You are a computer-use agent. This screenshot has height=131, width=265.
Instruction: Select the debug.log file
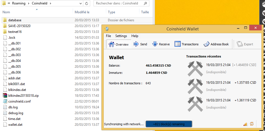(16, 113)
